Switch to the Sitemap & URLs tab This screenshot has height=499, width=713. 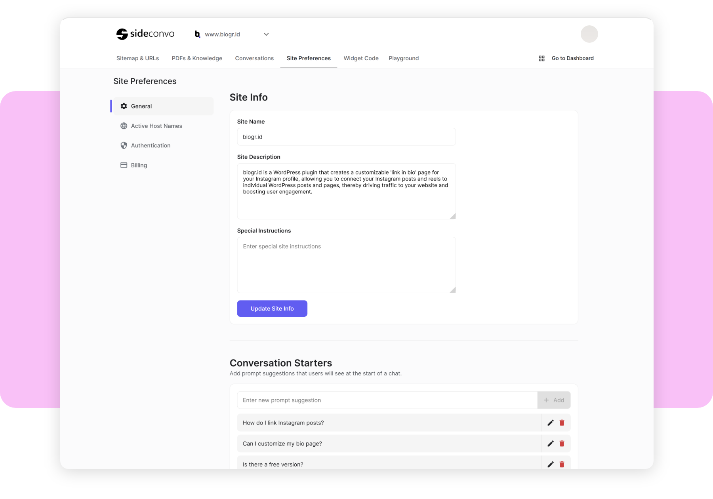[137, 58]
